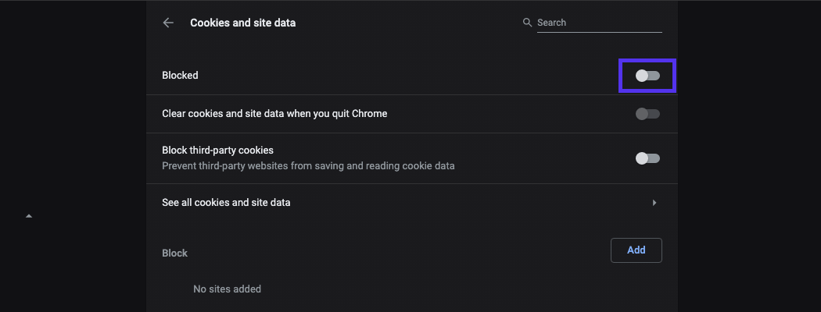Toggle clear cookies when you quit Chrome
Viewport: 821px width, 312px height.
click(647, 114)
